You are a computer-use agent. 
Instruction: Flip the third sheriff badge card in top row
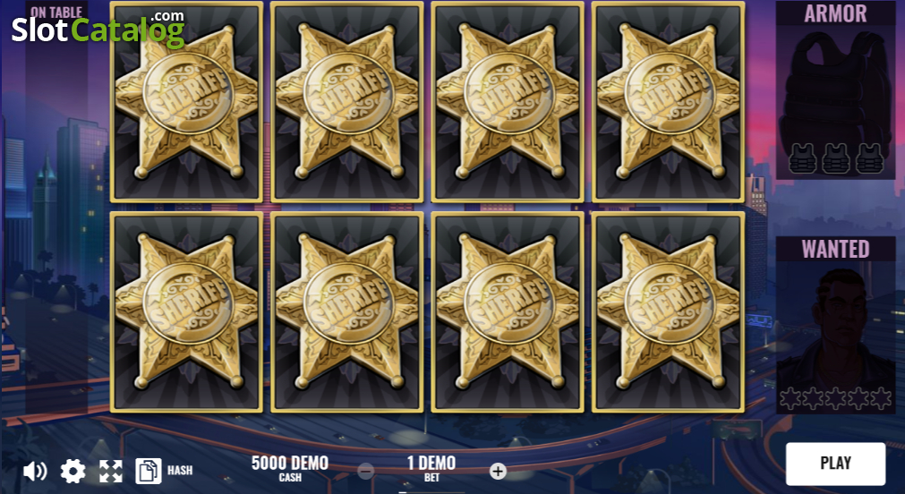508,101
